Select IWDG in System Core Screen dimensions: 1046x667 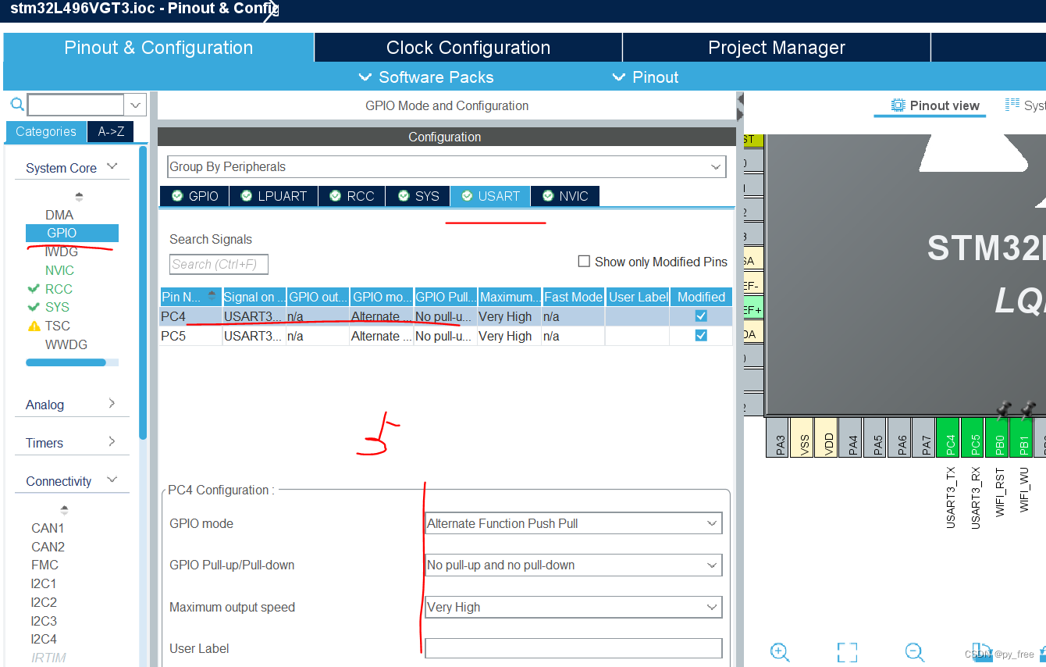62,251
